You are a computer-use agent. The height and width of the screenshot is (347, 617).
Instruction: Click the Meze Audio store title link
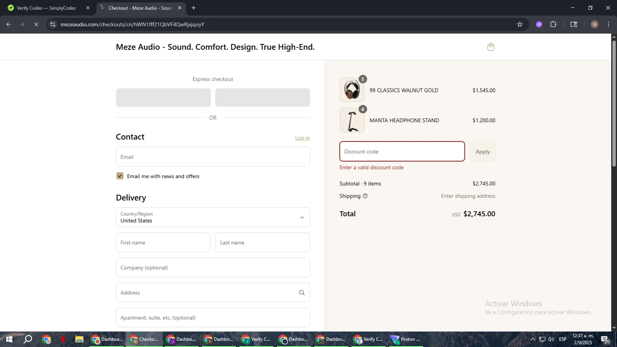point(215,47)
